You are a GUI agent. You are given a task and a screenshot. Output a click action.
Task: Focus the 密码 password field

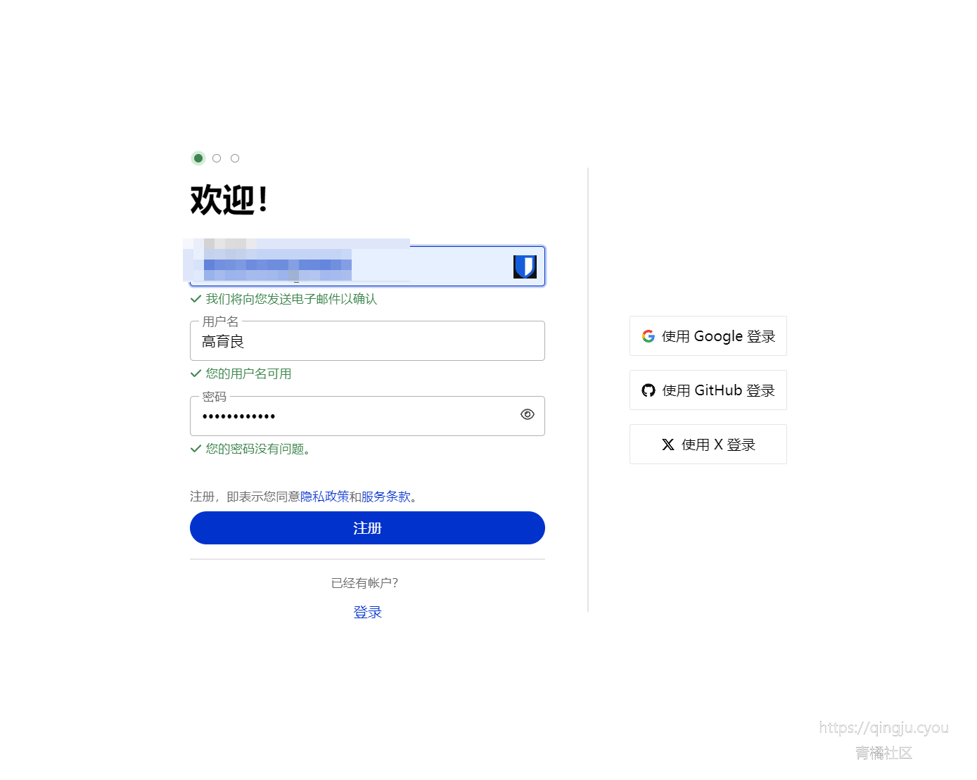pos(367,416)
